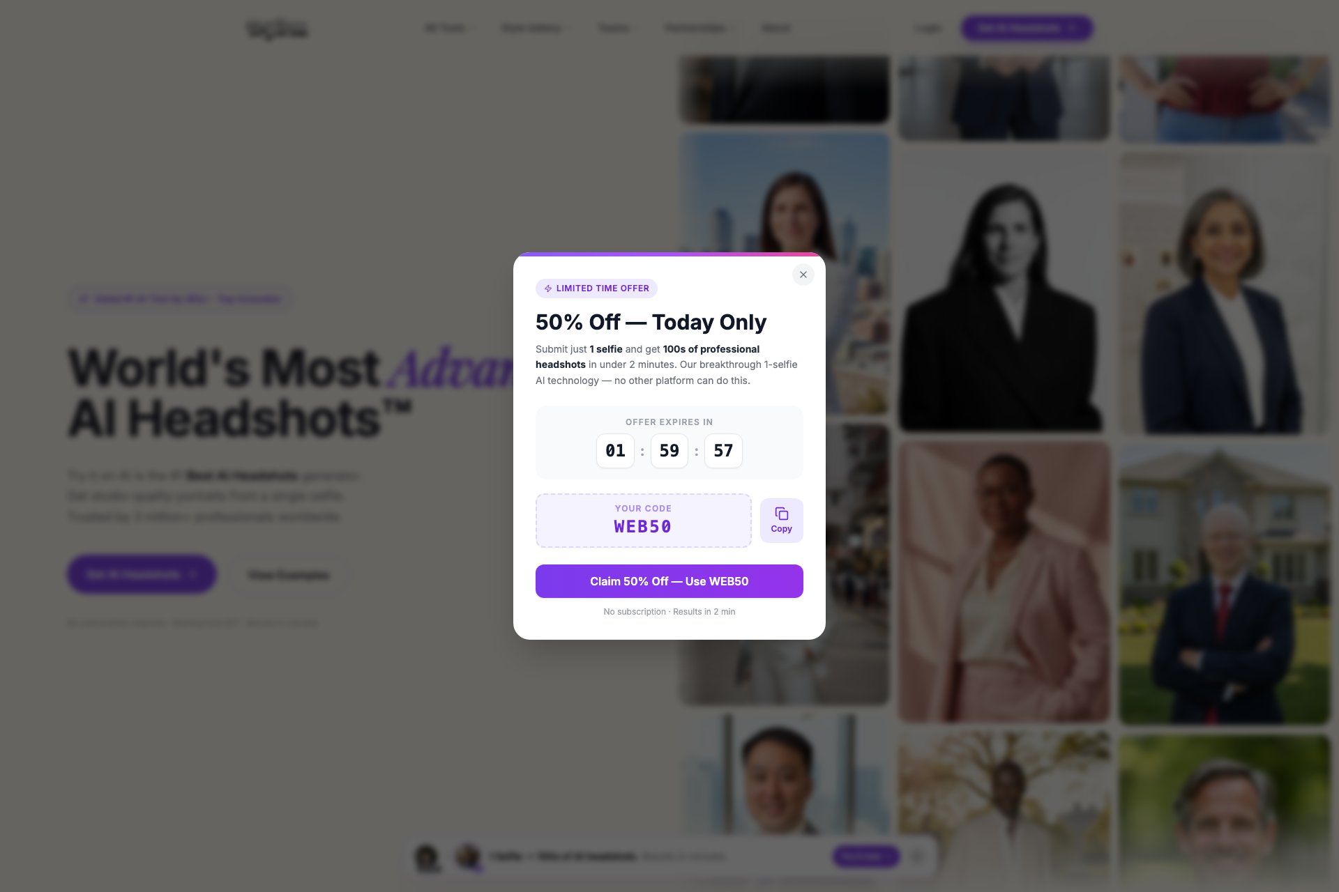1339x892 pixels.
Task: Click the lightning Limited Time Offer badge
Action: point(596,289)
